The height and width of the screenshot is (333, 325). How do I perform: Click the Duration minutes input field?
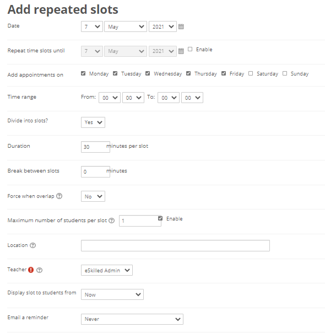pyautogui.click(x=95, y=147)
